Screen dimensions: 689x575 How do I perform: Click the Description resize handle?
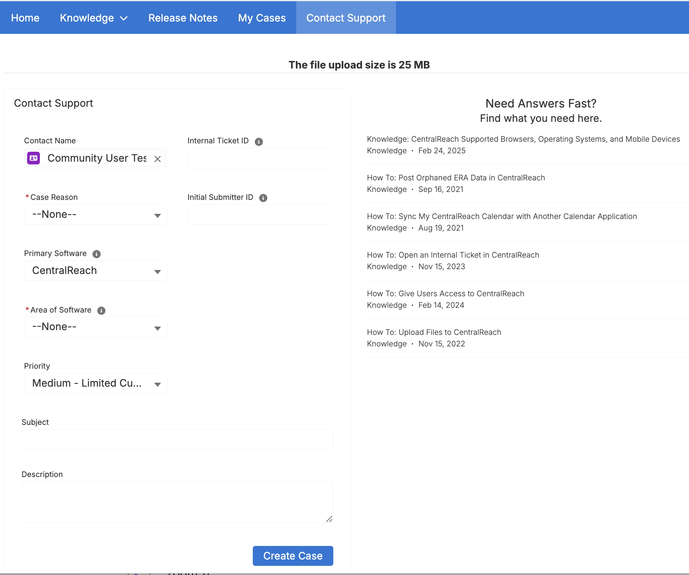tap(329, 519)
